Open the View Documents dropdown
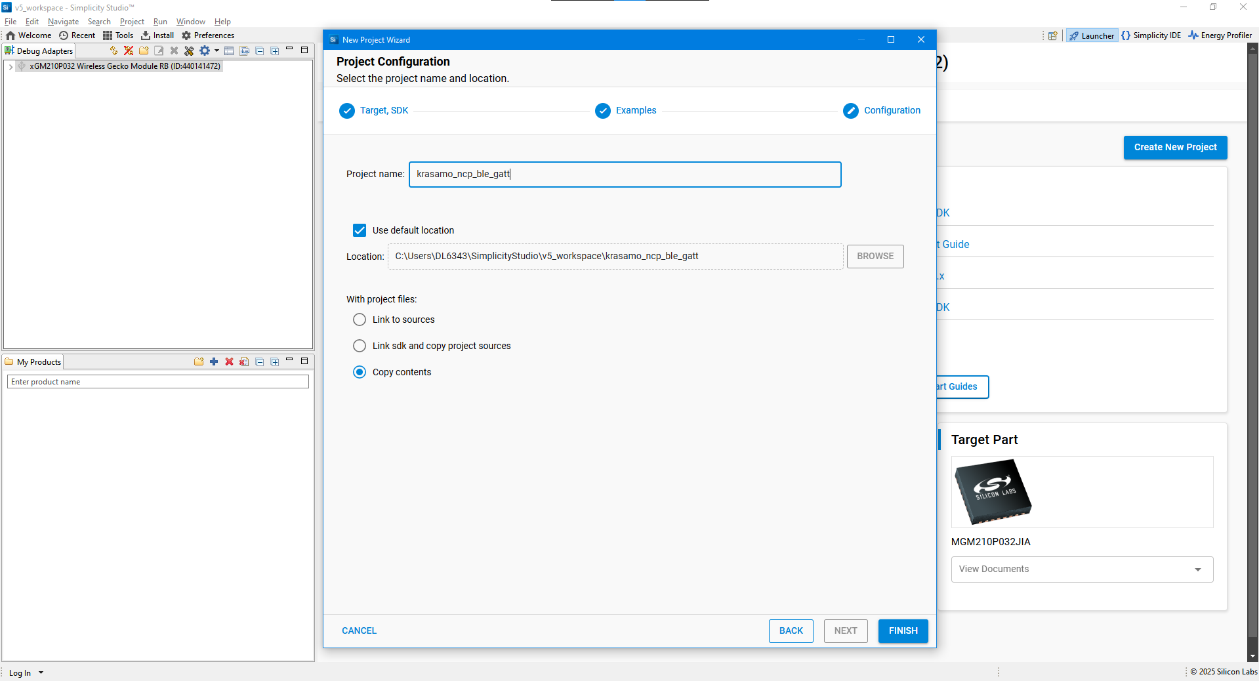The width and height of the screenshot is (1259, 681). 1083,569
